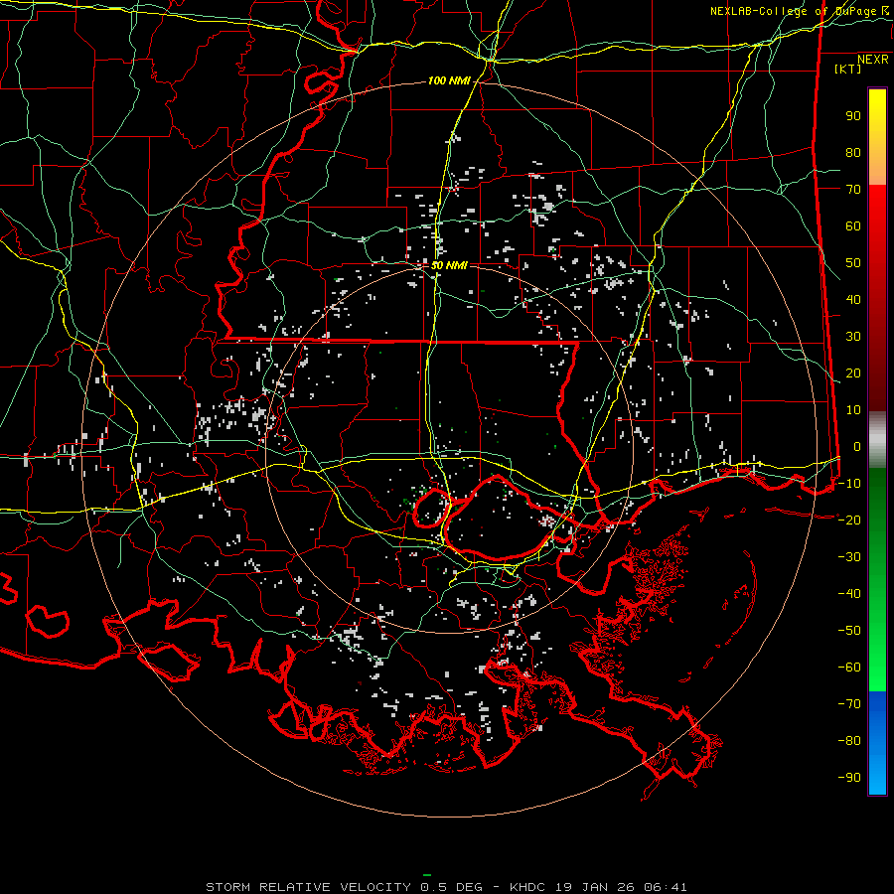Click the NEXR label above the color scale
The height and width of the screenshot is (894, 894).
click(873, 60)
